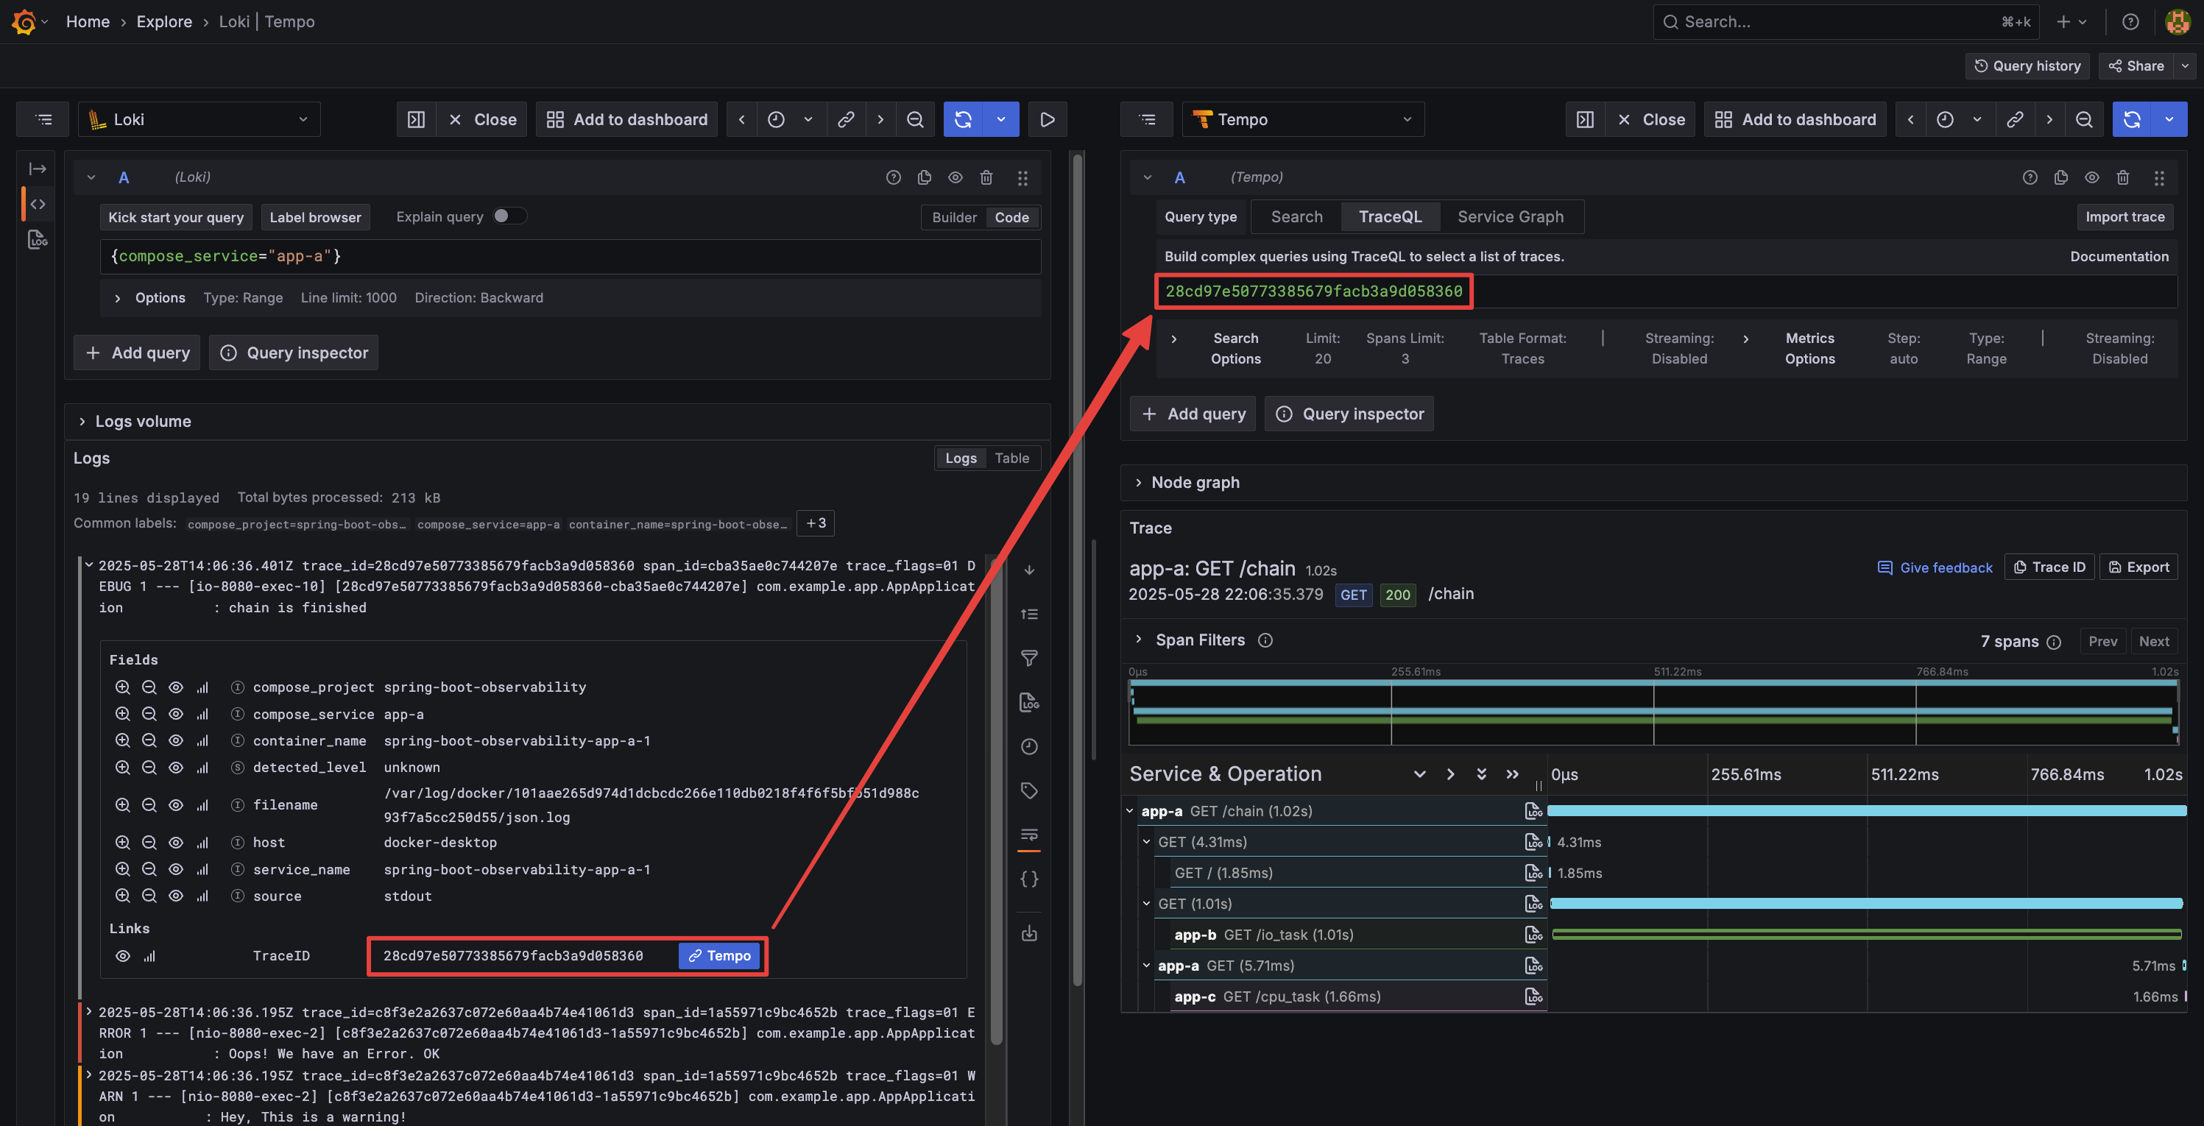The width and height of the screenshot is (2204, 1126).
Task: Zoom out Tempo time range
Action: 2084,120
